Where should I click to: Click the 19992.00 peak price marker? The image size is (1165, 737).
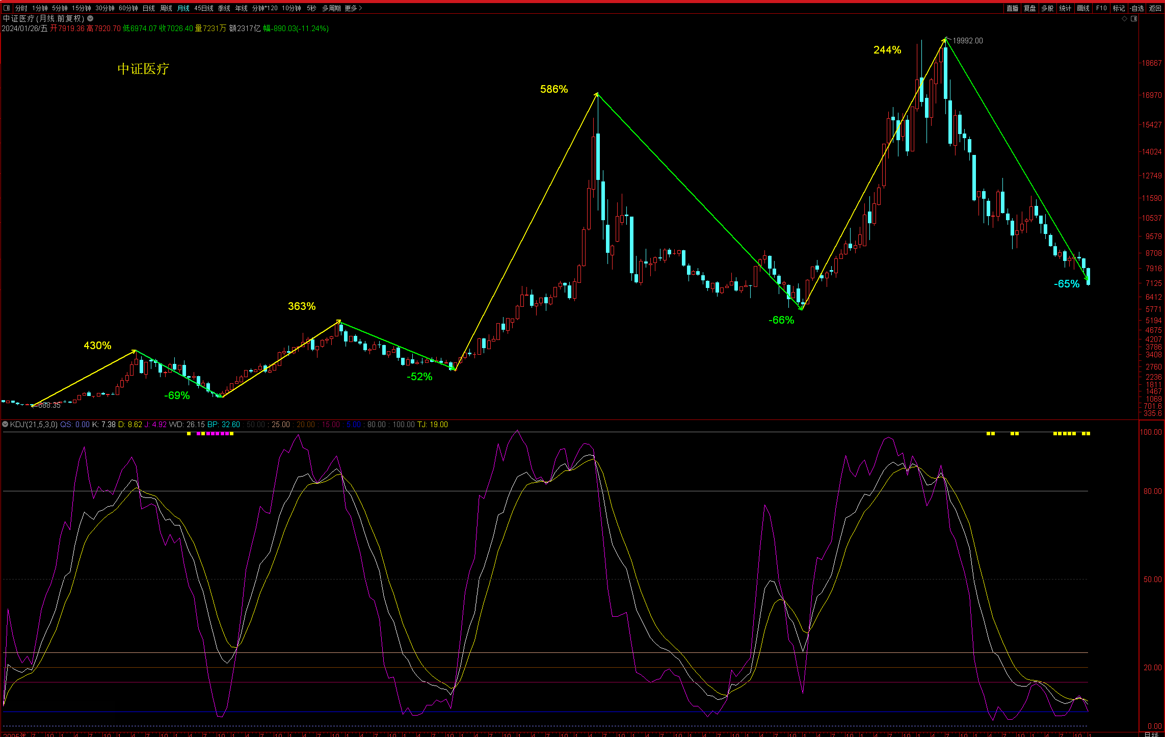click(967, 41)
